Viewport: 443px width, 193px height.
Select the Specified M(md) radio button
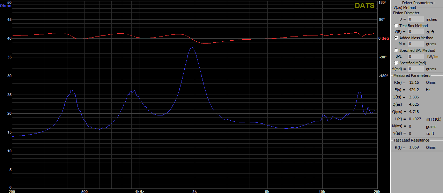(x=396, y=63)
